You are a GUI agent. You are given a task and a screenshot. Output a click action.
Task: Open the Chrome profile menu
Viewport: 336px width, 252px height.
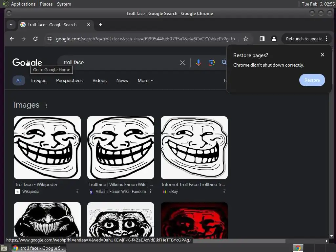pos(274,39)
